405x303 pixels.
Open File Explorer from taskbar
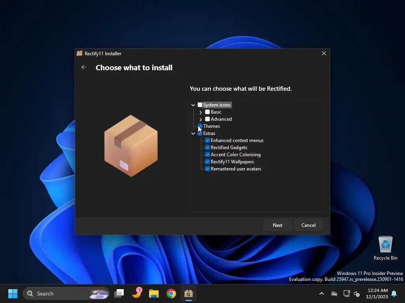154,294
